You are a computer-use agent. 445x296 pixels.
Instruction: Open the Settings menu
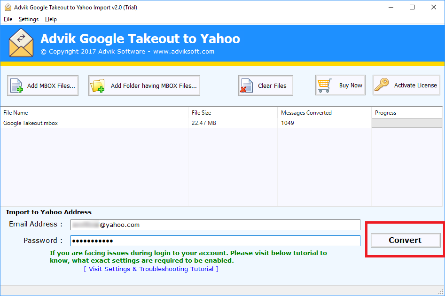tap(29, 19)
